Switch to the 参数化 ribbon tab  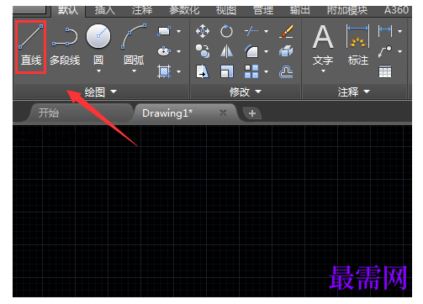coord(184,11)
